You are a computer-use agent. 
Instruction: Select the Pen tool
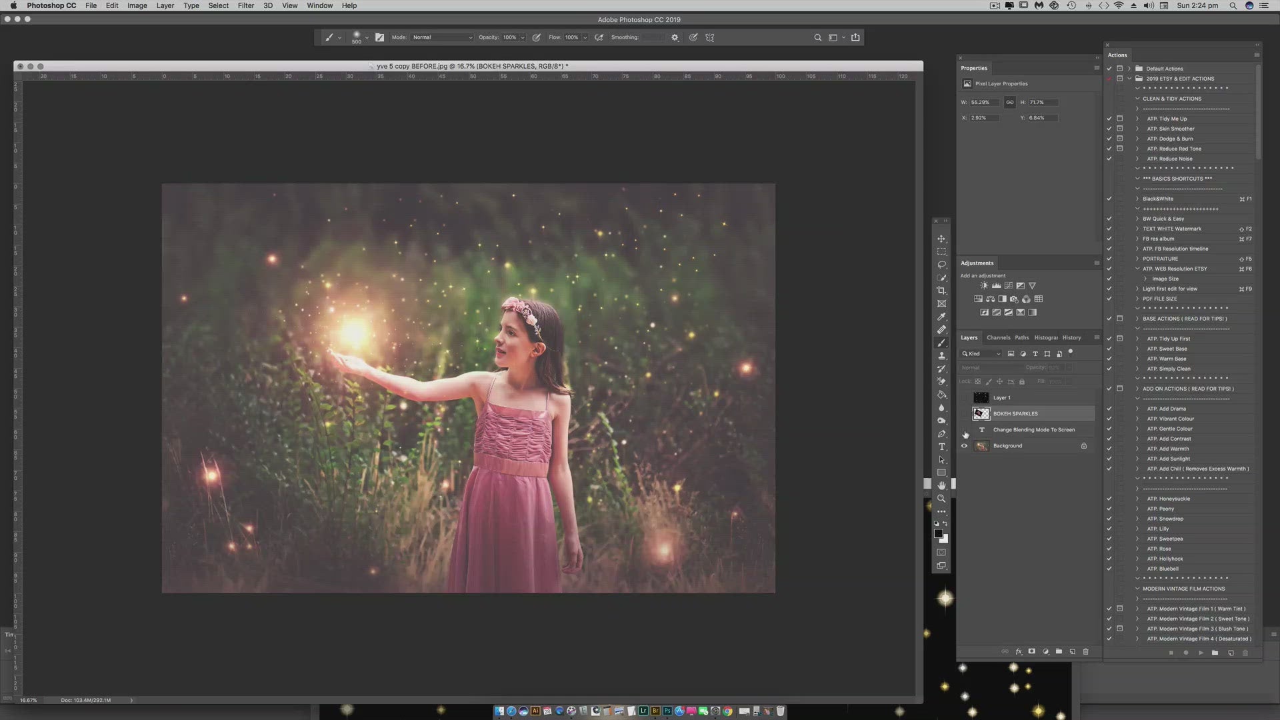pyautogui.click(x=941, y=434)
